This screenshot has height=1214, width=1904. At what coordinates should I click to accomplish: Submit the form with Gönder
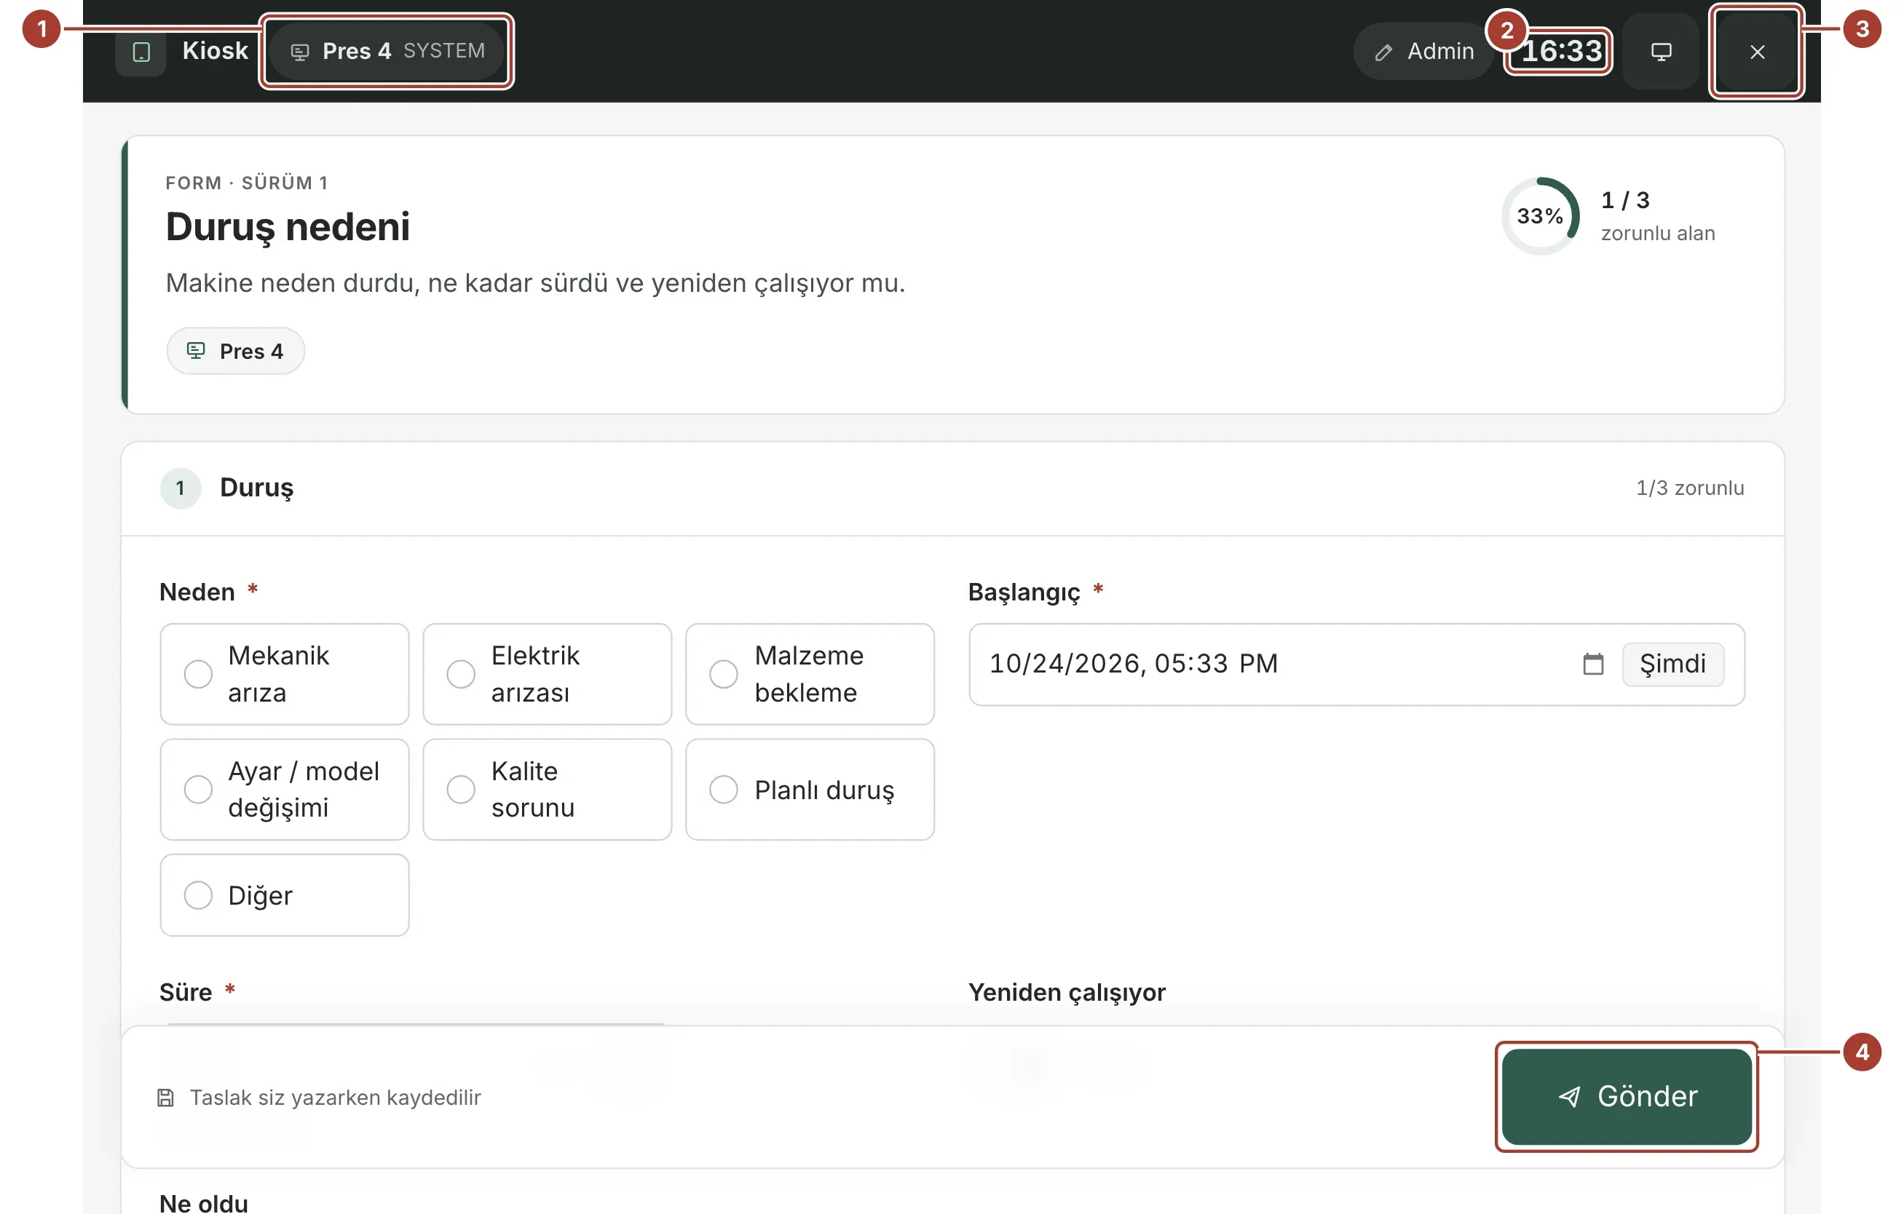click(1627, 1097)
